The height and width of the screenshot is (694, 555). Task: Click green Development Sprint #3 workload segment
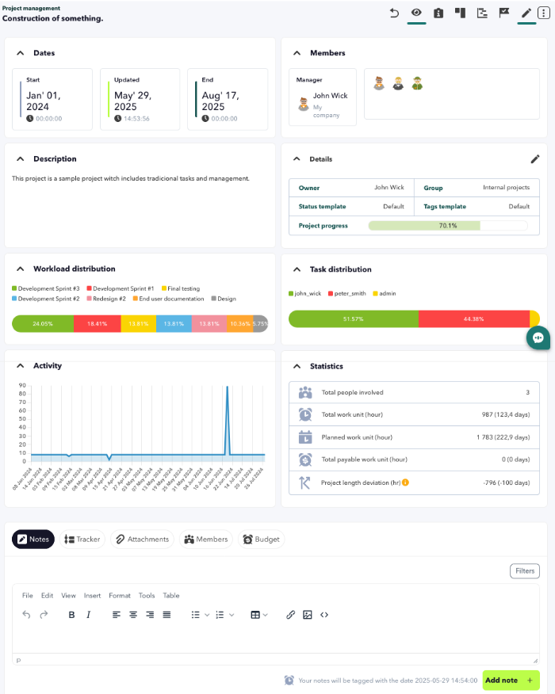click(x=43, y=323)
